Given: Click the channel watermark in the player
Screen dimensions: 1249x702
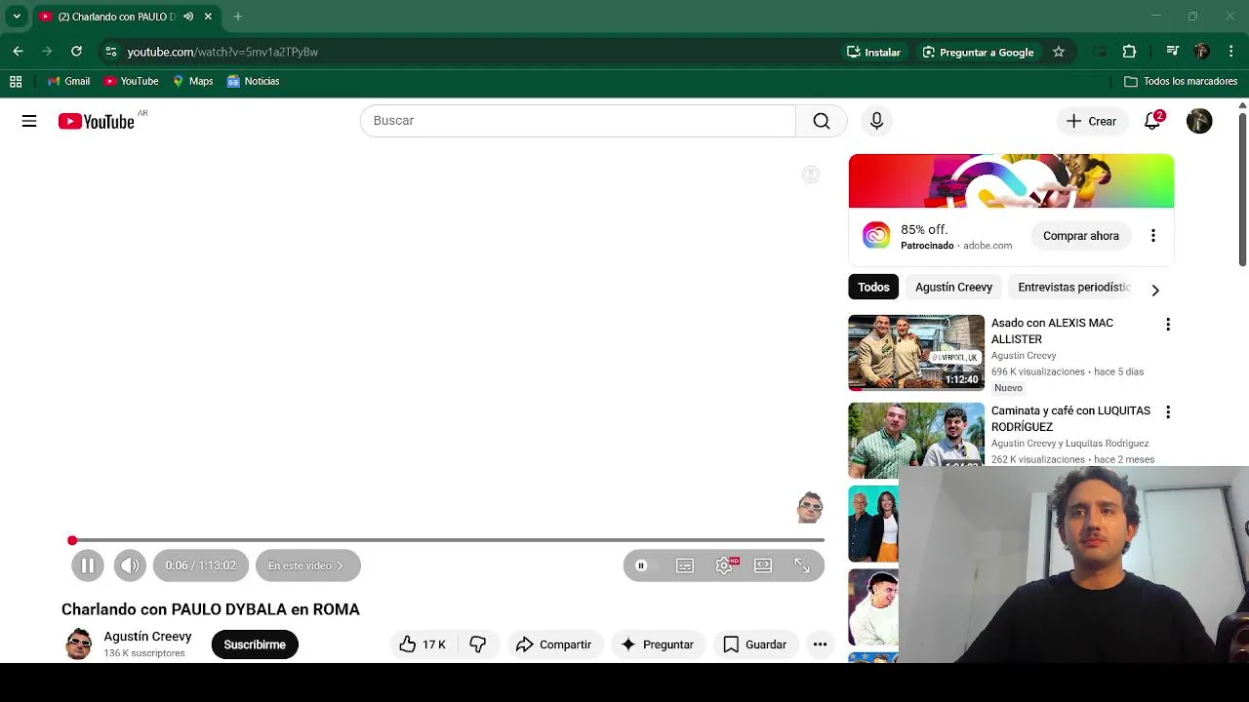Looking at the screenshot, I should [810, 508].
